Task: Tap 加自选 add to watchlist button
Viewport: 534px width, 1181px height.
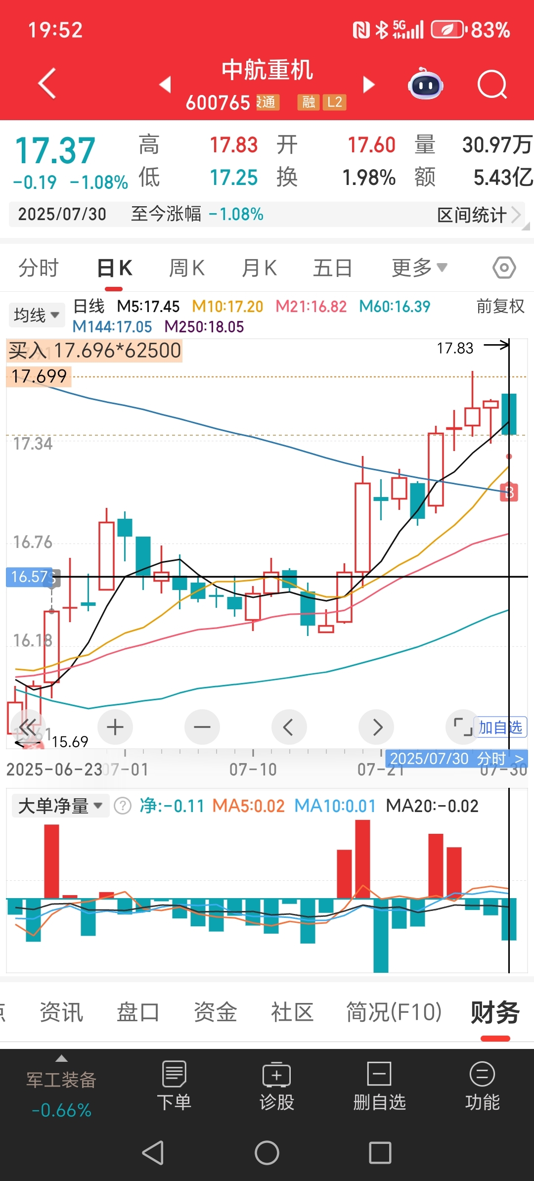Action: 500,727
